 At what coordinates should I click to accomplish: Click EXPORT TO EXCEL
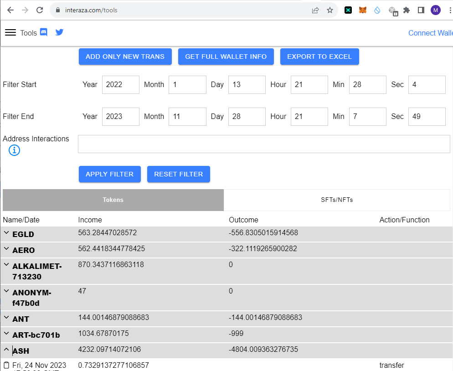[x=319, y=57]
